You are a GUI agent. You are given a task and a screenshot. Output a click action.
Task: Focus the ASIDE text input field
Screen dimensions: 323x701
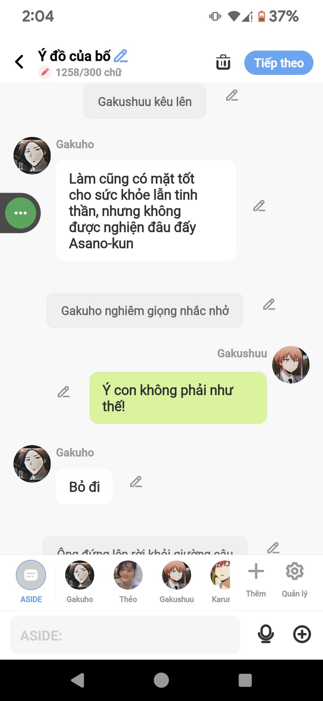coord(125,635)
